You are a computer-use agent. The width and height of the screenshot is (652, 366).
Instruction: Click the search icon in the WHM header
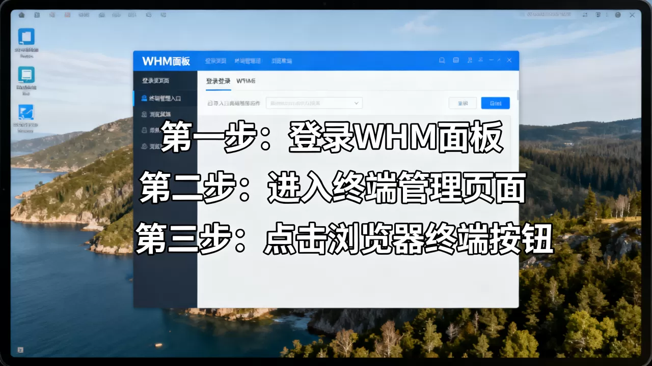442,60
